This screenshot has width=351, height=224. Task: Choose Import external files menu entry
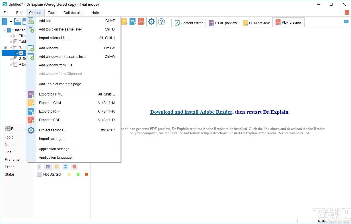(x=56, y=38)
